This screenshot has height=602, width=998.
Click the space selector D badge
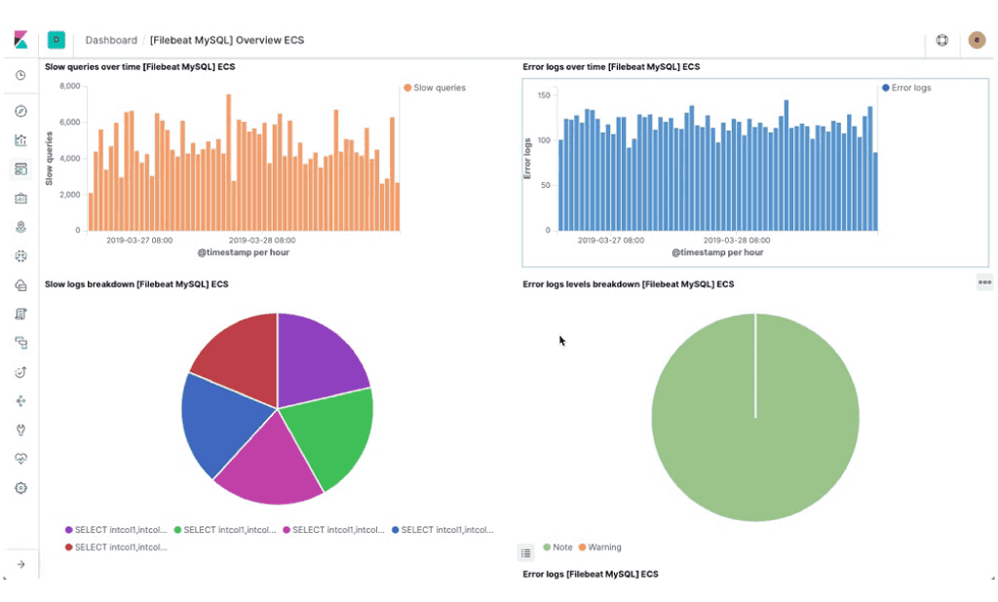click(57, 40)
